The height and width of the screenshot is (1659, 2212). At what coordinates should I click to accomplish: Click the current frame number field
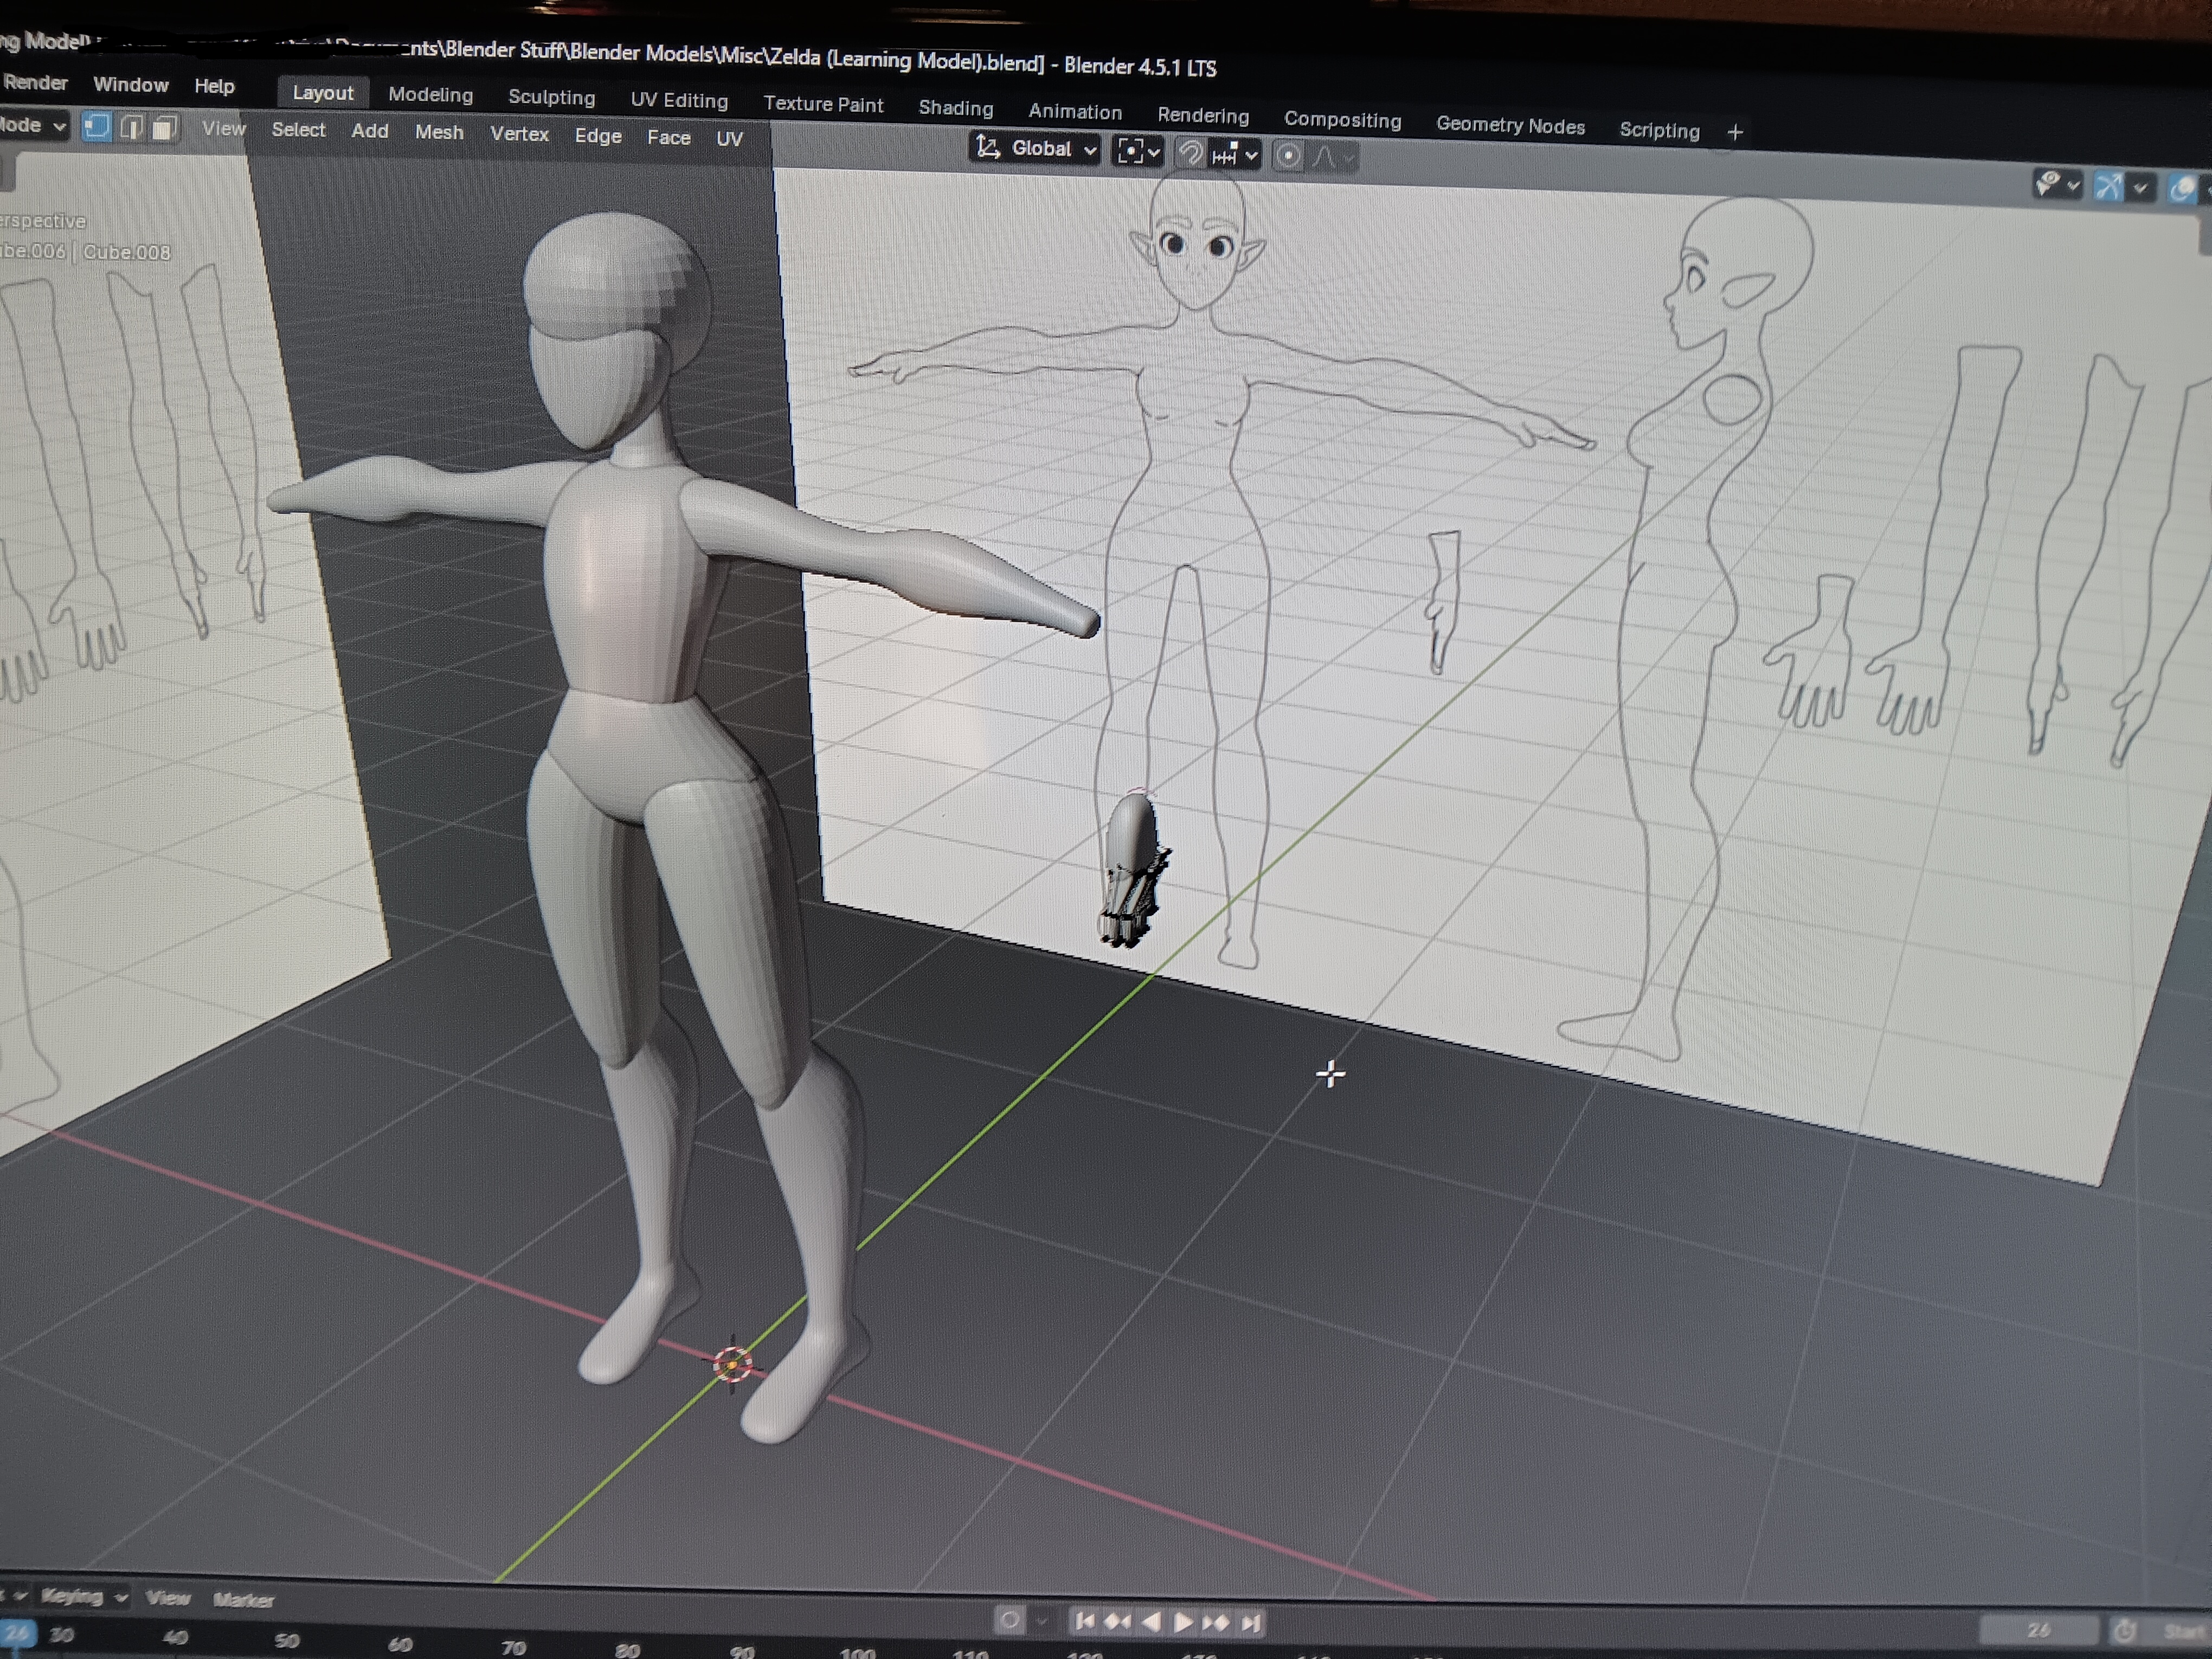point(2038,1630)
